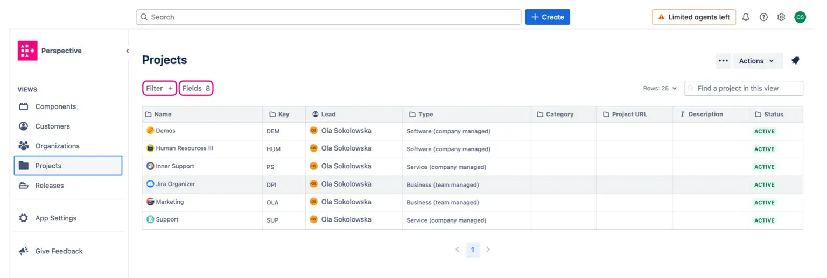Open the three-dots more options menu
This screenshot has height=278, width=827.
tap(723, 61)
